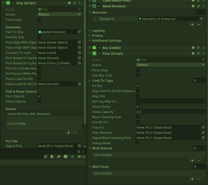This screenshot has height=185, width=208.
Task: Click MUS Entered count field
Action: tap(199, 148)
